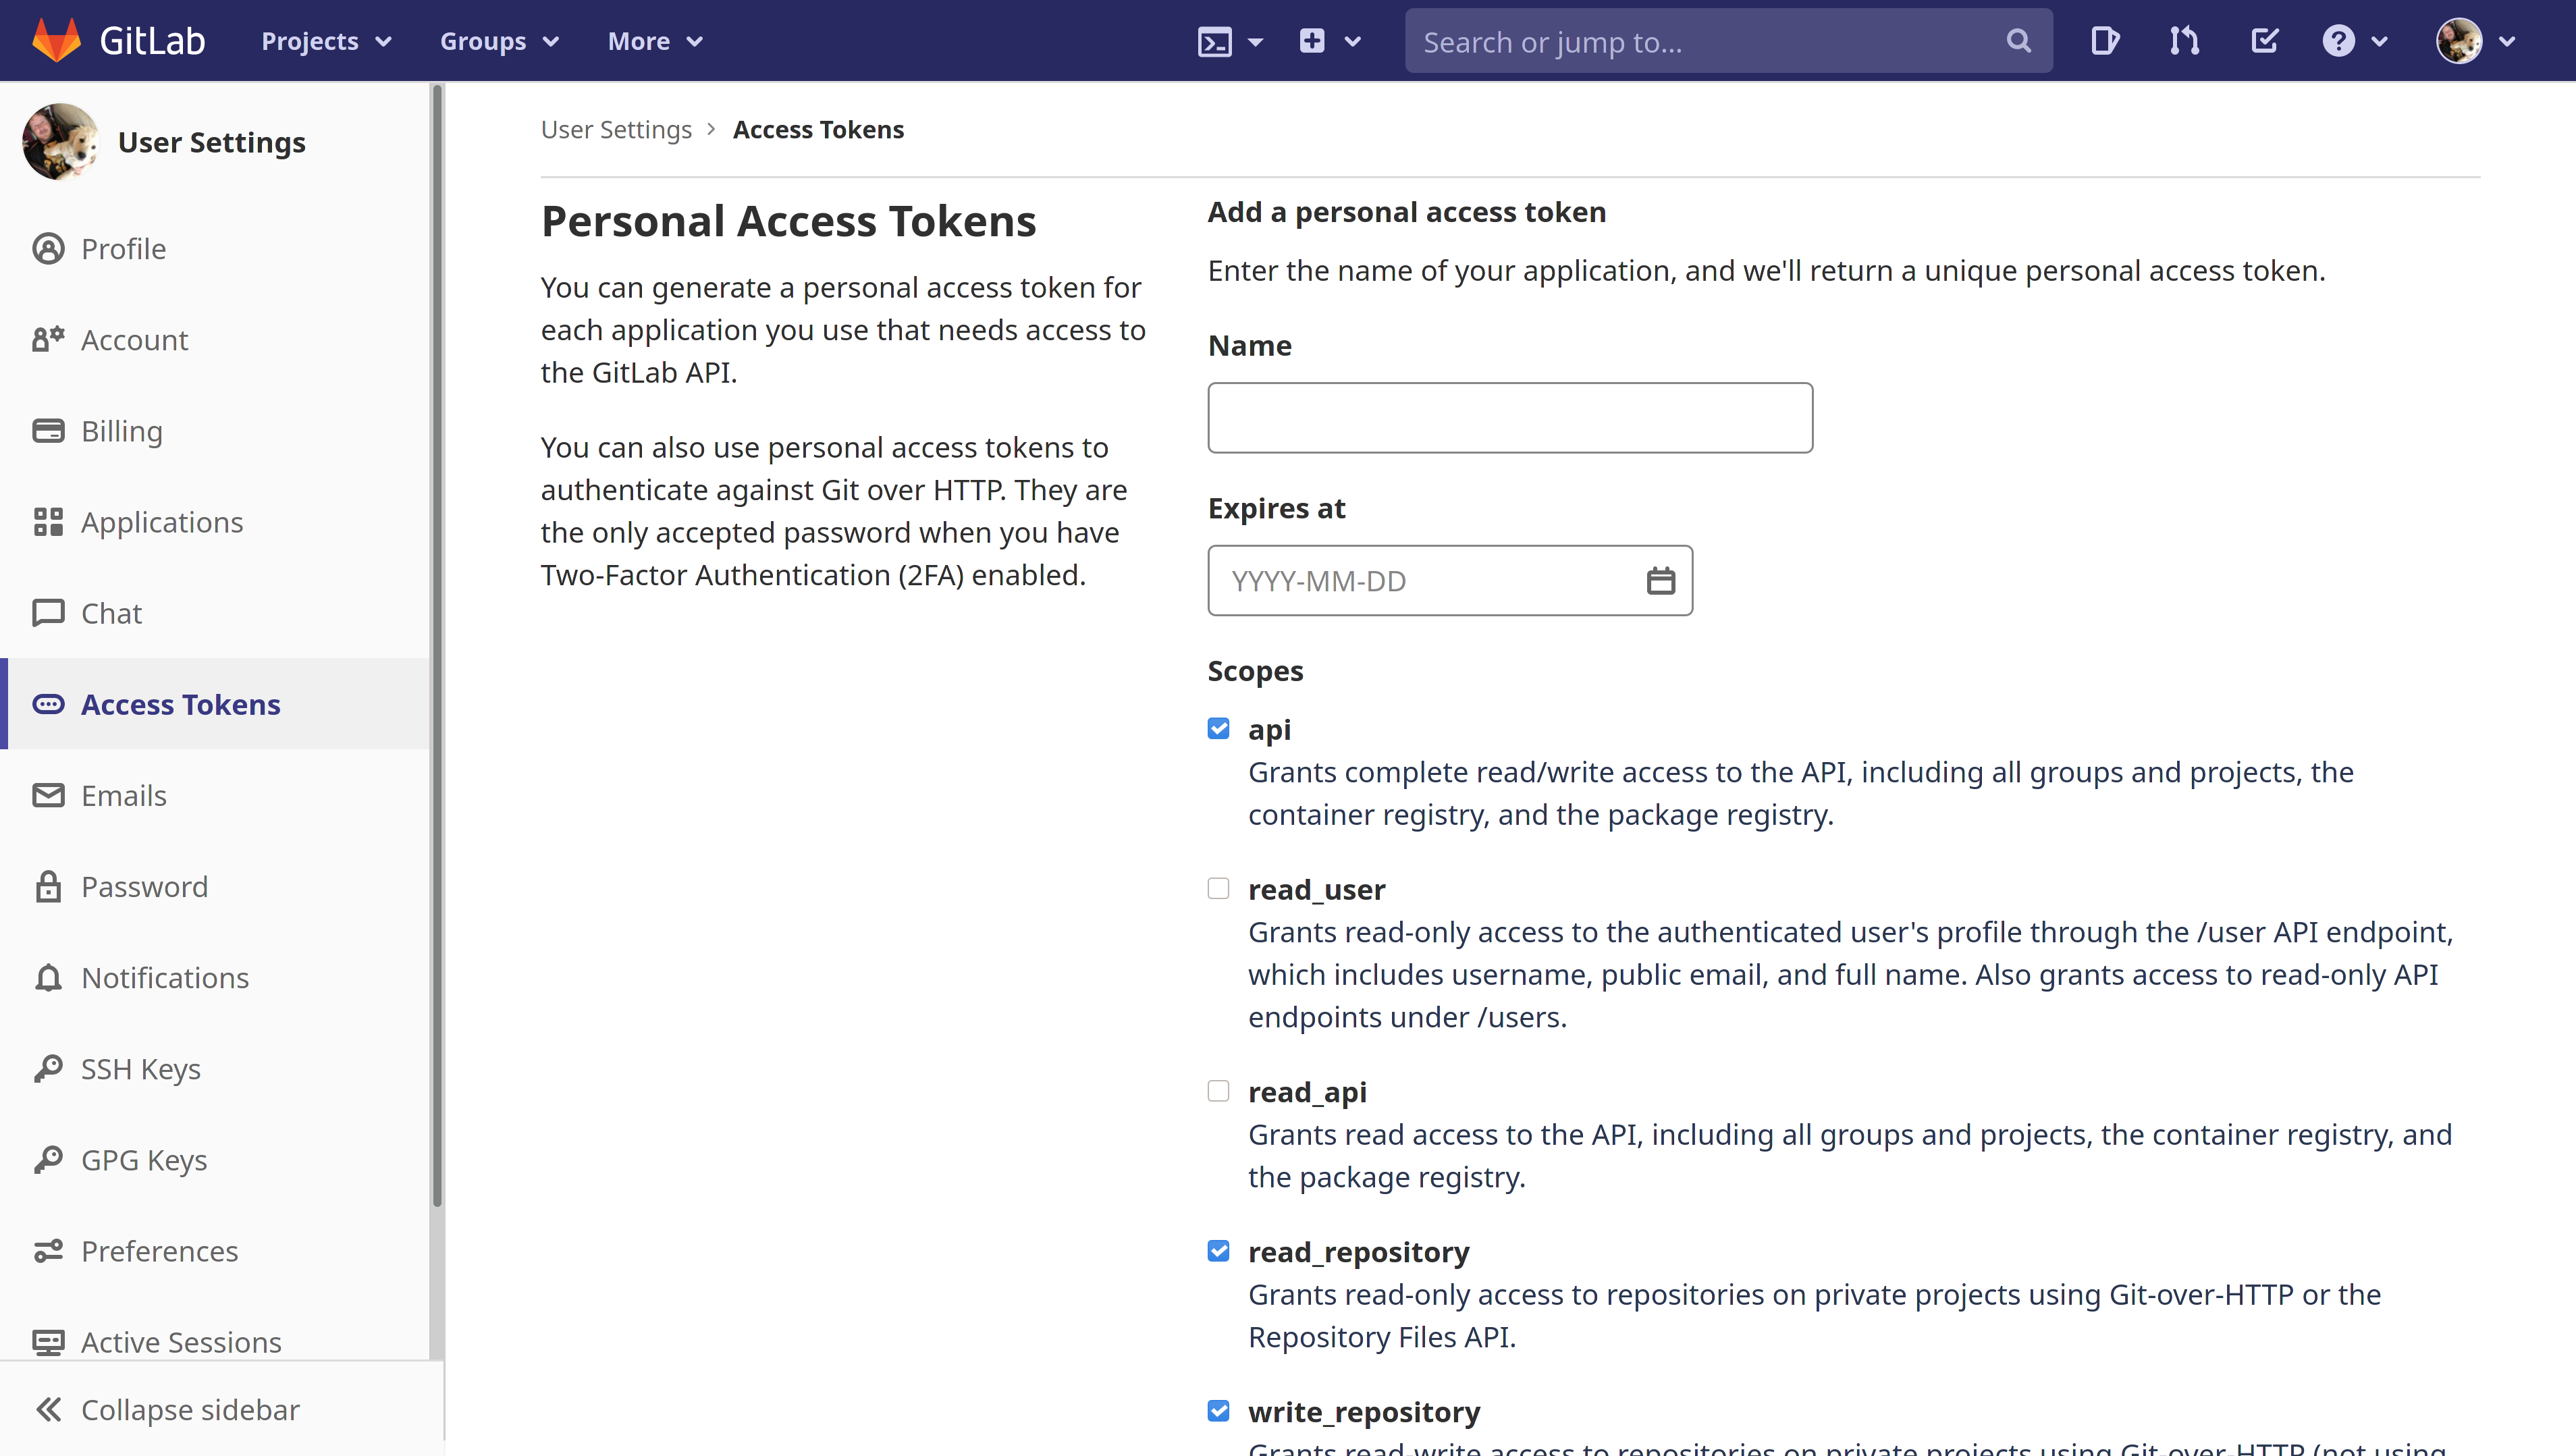The width and height of the screenshot is (2576, 1456).
Task: Toggle the api scope checkbox
Action: [x=1219, y=727]
